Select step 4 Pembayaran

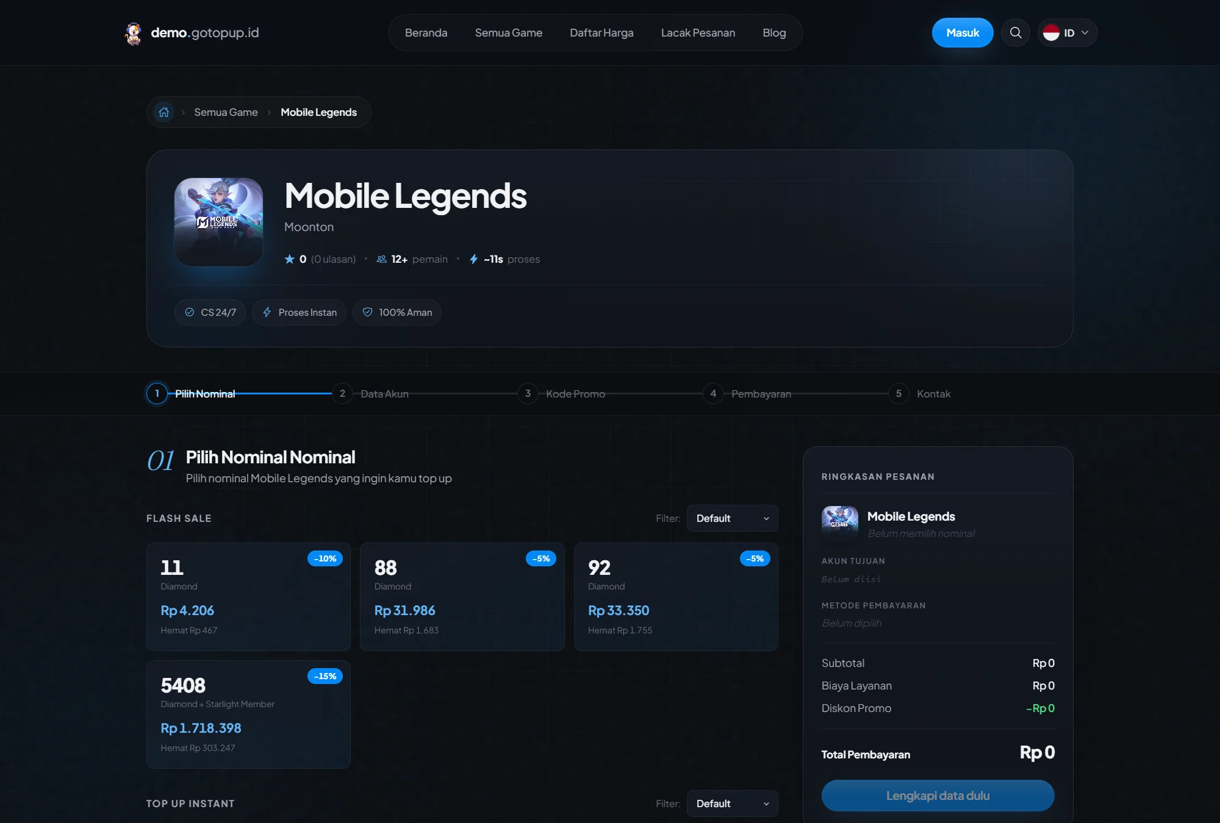(747, 394)
